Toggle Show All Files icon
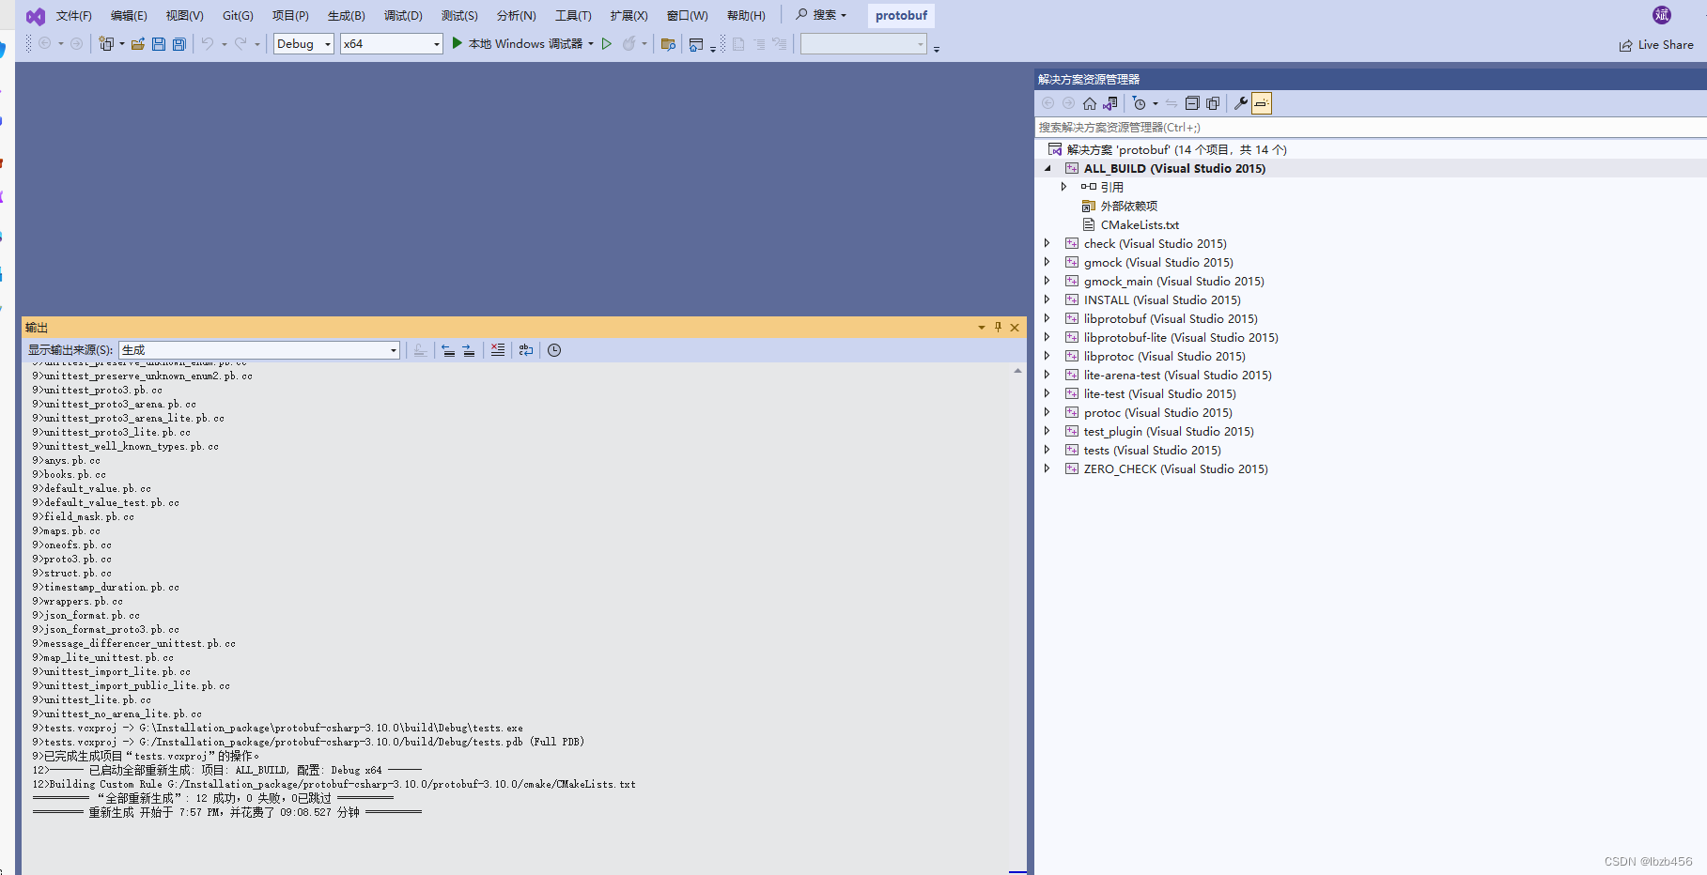 pyautogui.click(x=1213, y=103)
